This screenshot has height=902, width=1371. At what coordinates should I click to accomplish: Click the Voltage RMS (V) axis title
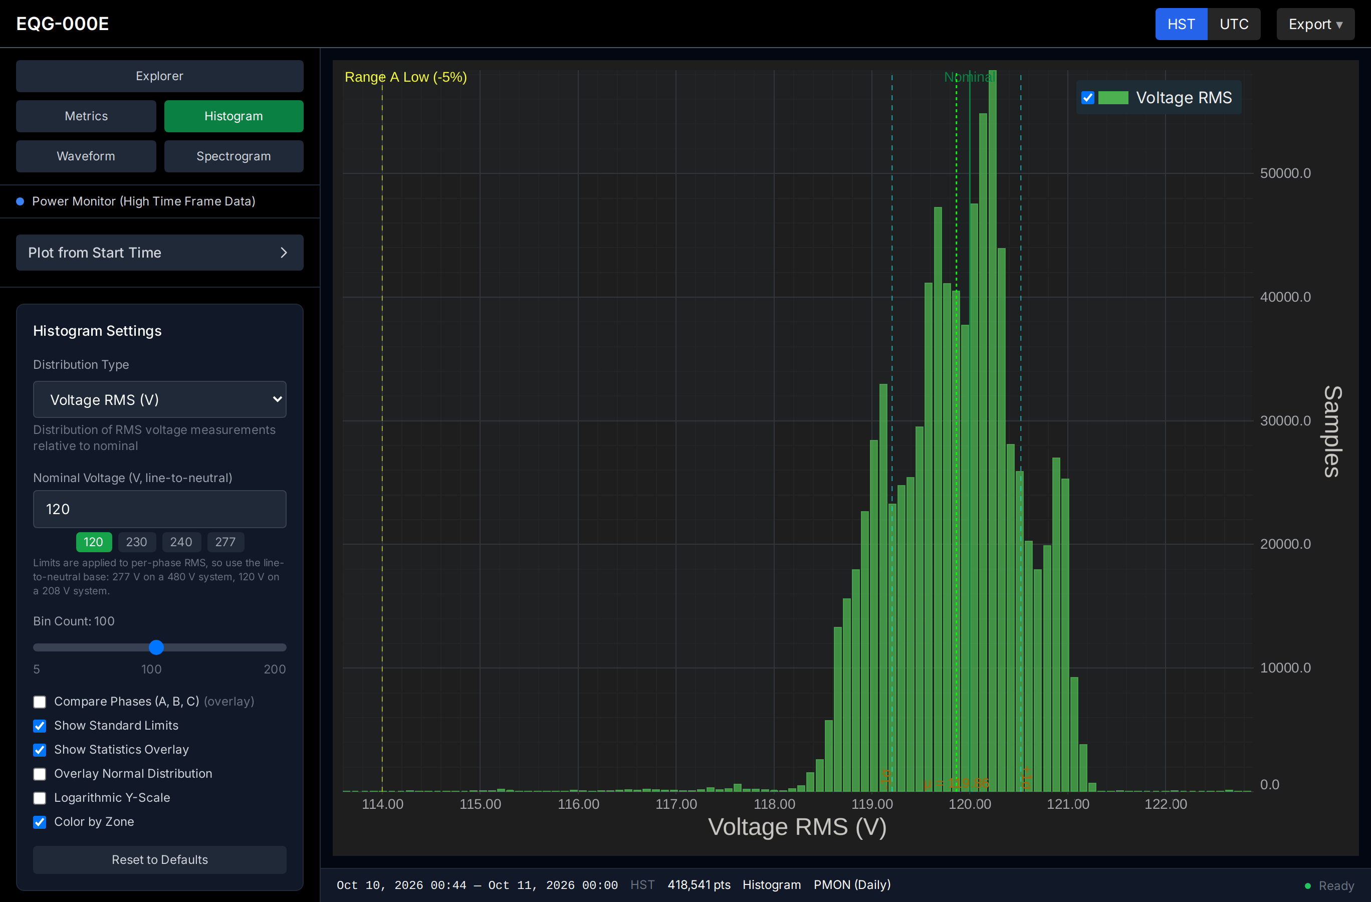click(797, 827)
